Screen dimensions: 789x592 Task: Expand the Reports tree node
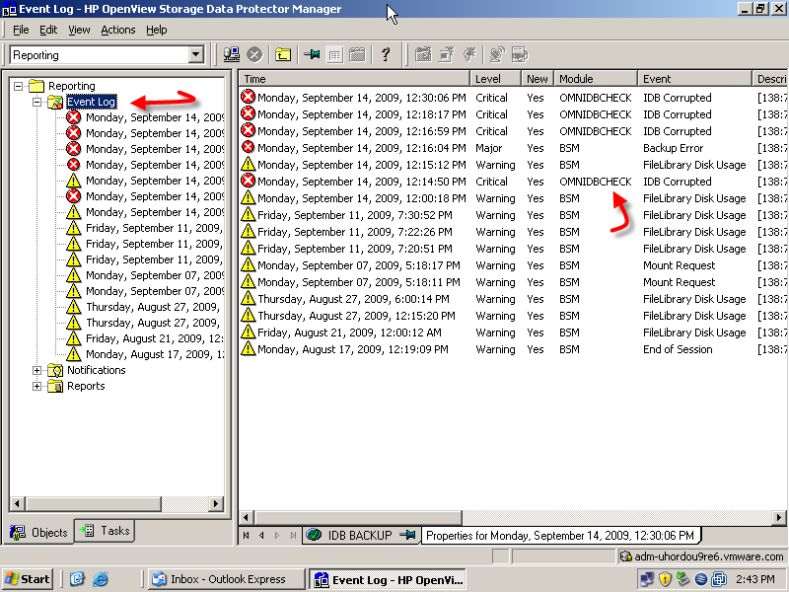(x=36, y=387)
